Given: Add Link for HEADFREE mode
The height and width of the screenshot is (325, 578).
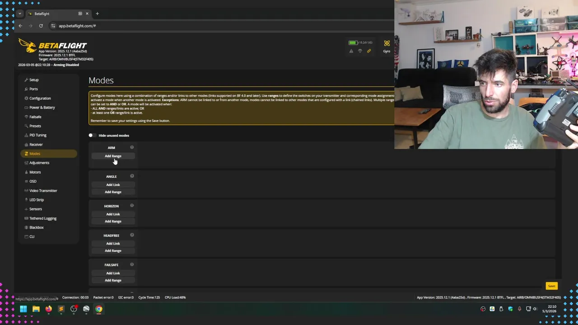Looking at the screenshot, I should [113, 243].
